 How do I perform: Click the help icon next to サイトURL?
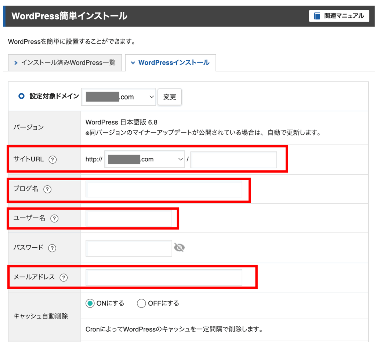[x=53, y=160]
